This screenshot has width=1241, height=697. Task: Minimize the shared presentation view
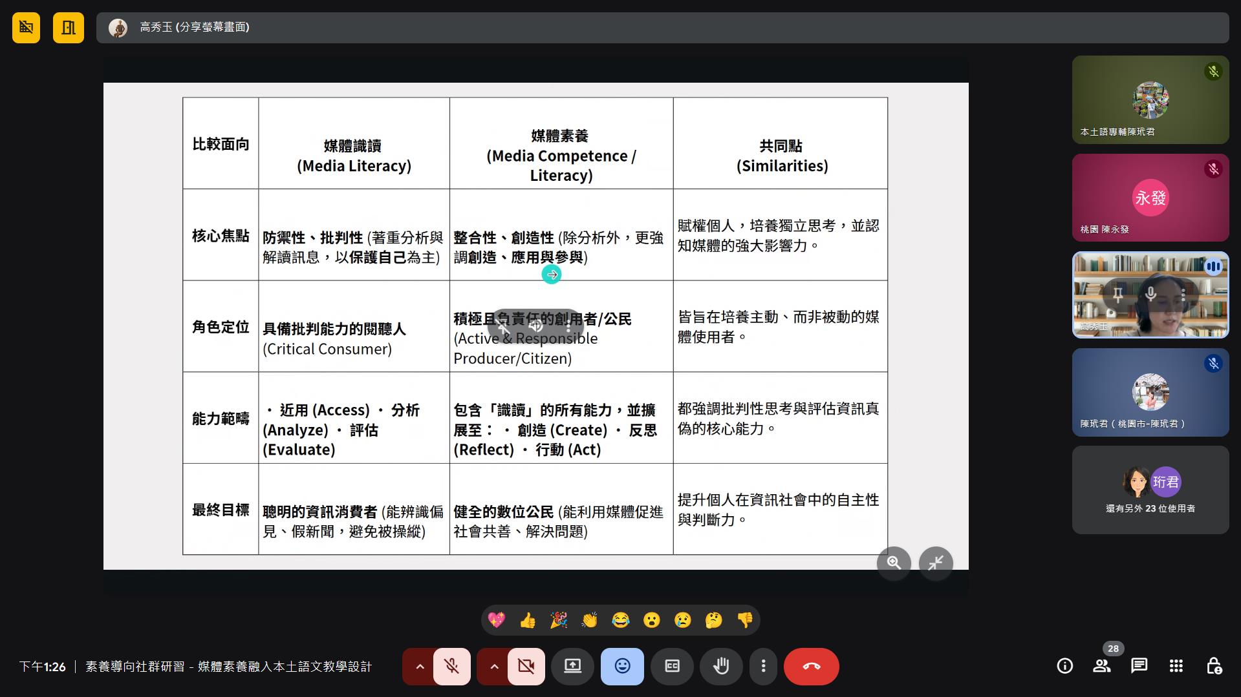pyautogui.click(x=936, y=563)
